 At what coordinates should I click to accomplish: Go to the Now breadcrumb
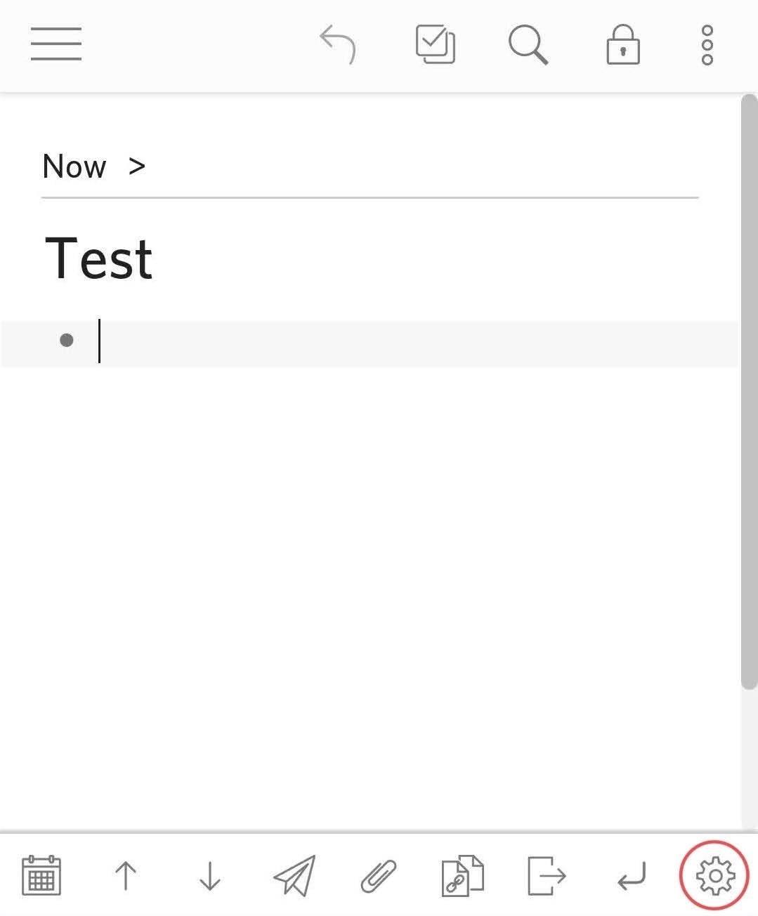coord(74,166)
